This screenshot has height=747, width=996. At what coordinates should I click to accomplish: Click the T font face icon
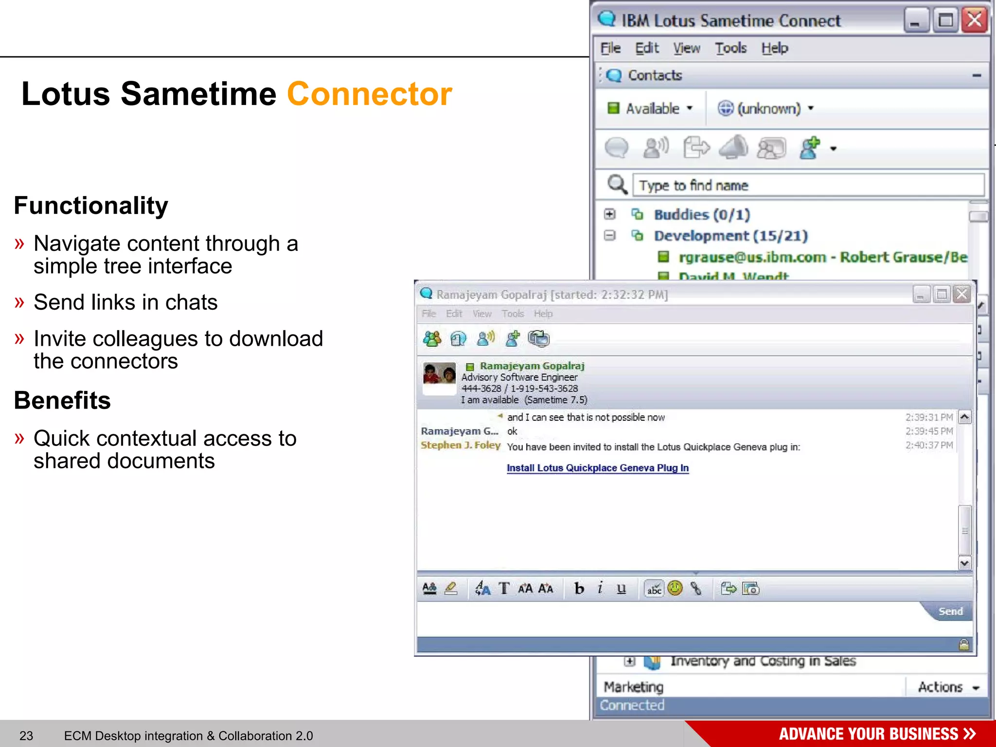[x=504, y=588]
